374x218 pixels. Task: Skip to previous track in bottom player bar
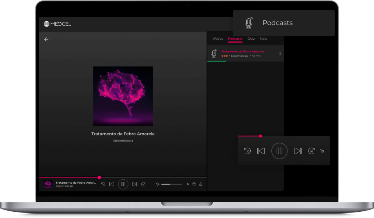pos(112,184)
